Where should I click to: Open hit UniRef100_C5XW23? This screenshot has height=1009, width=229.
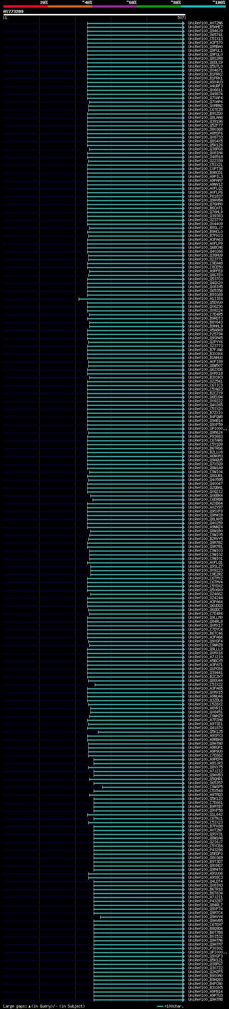205,389
